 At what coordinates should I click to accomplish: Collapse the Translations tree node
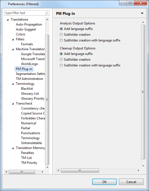tap(8, 19)
